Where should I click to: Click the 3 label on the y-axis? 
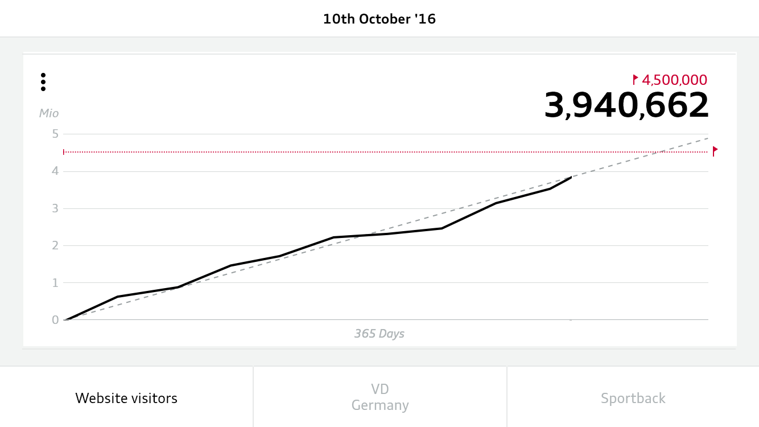click(x=55, y=208)
